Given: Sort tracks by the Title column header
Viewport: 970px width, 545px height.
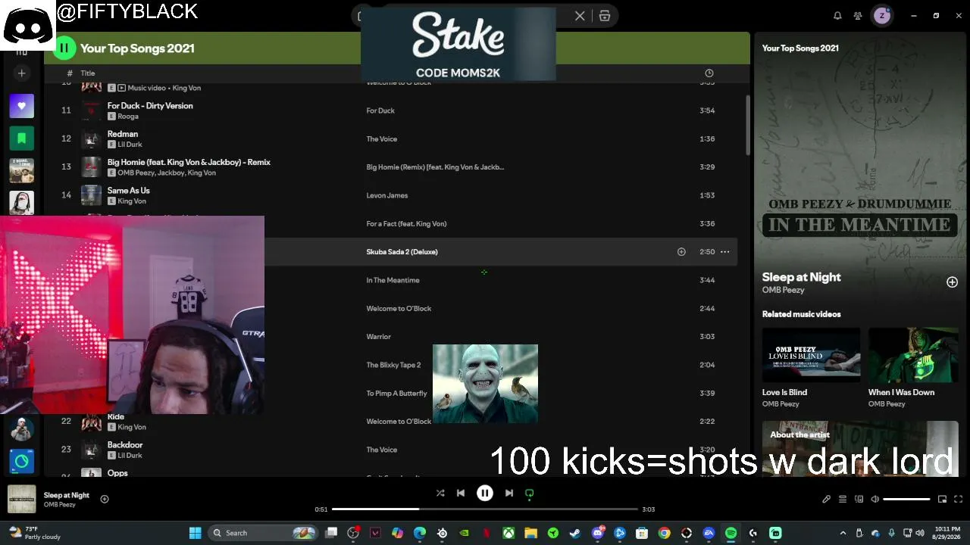Looking at the screenshot, I should coord(88,73).
